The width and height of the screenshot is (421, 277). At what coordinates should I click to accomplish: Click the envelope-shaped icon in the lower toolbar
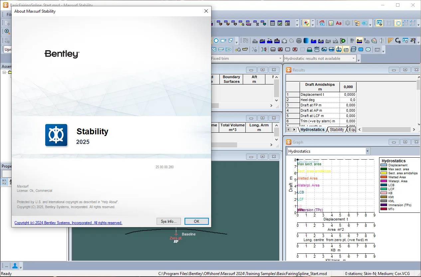click(x=368, y=50)
